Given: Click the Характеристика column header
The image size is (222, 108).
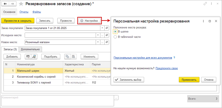Looking at the screenshot, I should (x=77, y=64).
